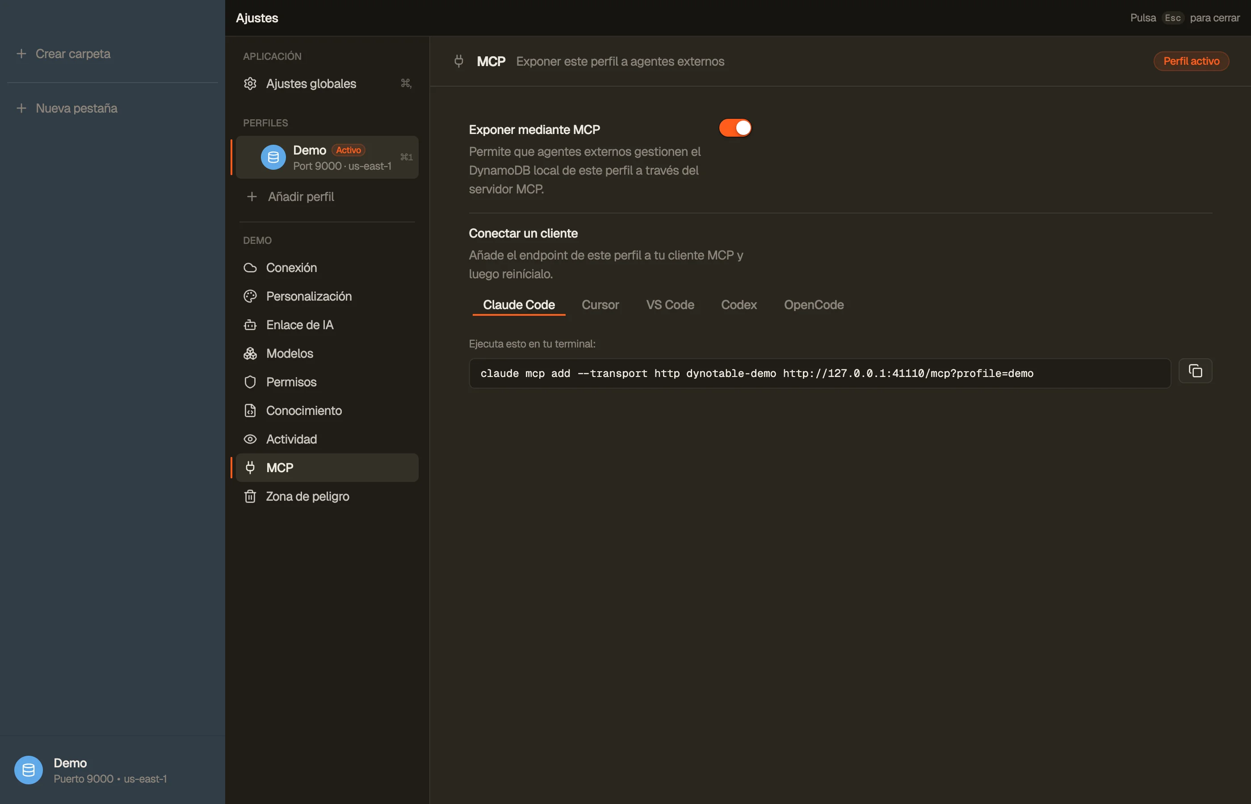The image size is (1251, 804).
Task: Click the Ajustes title
Action: pos(257,18)
